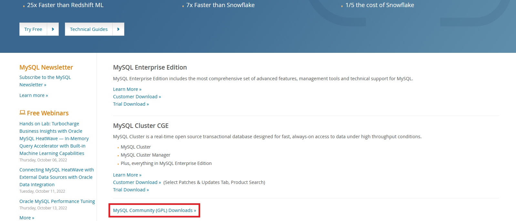516x221 pixels.
Task: Click the '7x Faster than Snowflake' text
Action: tap(221, 5)
